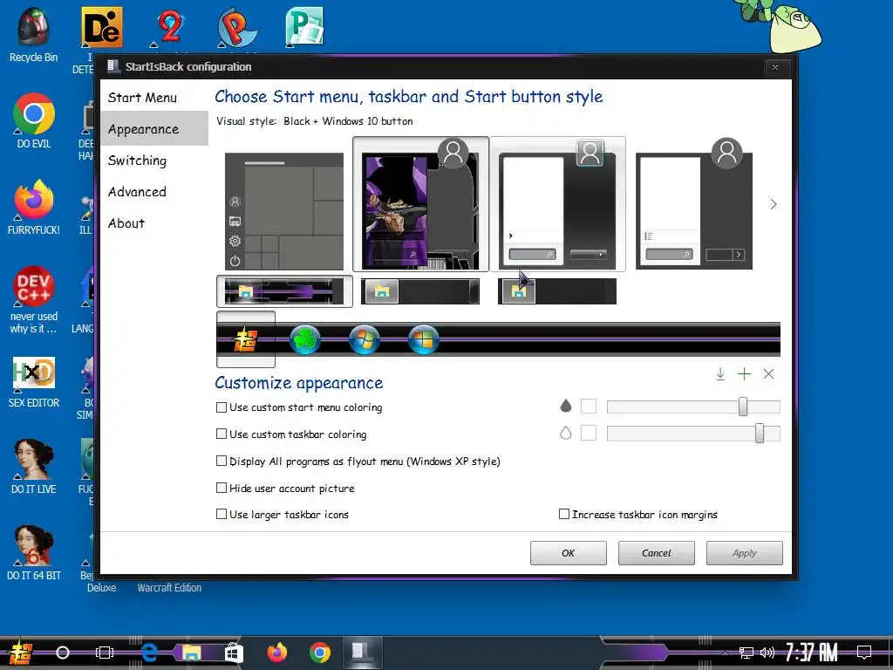Open the DO EVIL Chrome shortcut

pos(34,120)
